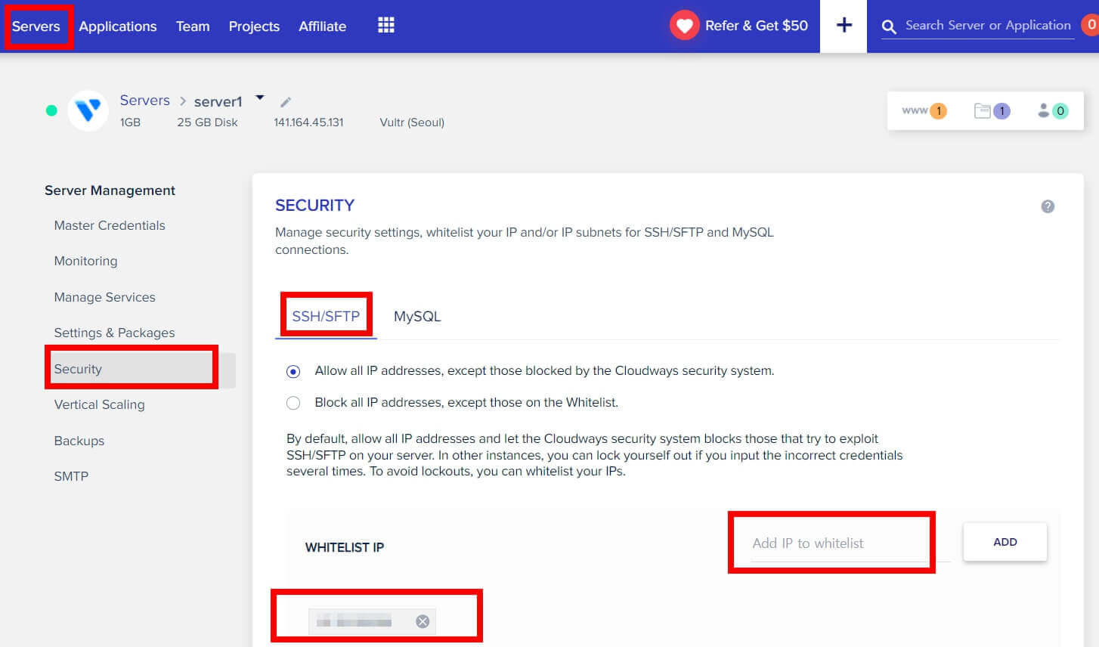Open Vertical Scaling in sidebar

tap(99, 404)
